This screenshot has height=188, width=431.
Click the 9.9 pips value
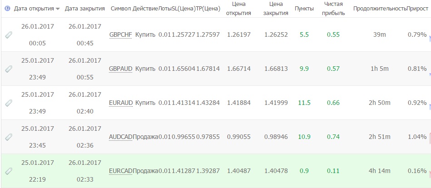(304, 69)
